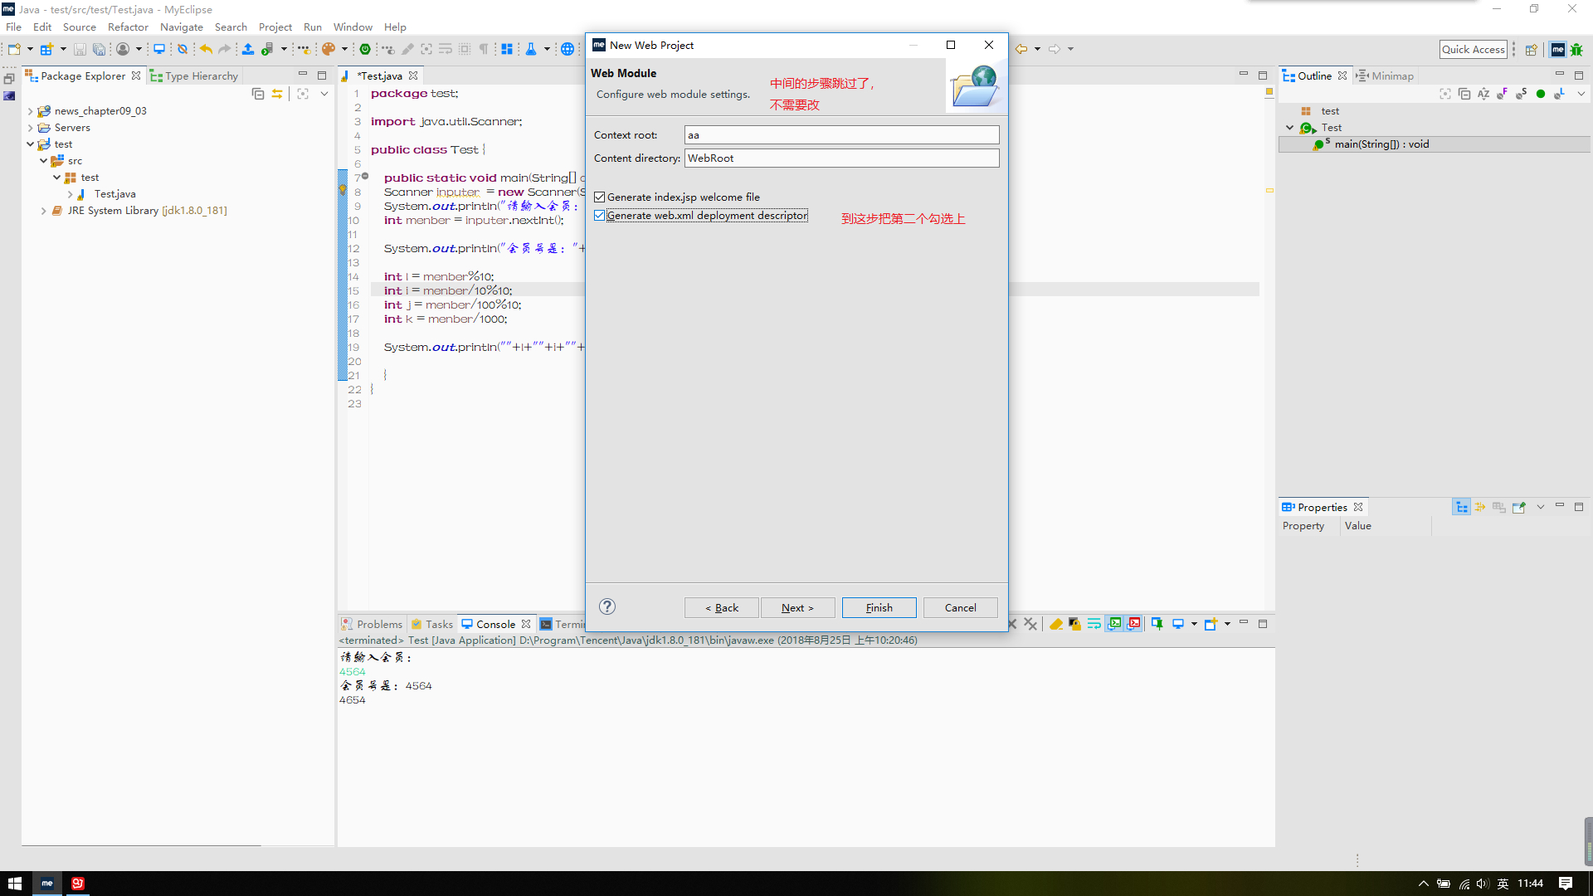Collapse the src folder tree node
This screenshot has height=896, width=1593.
click(44, 161)
